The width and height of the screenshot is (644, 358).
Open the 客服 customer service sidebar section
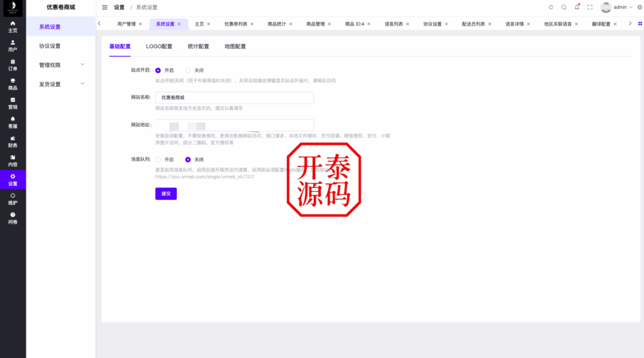(13, 122)
